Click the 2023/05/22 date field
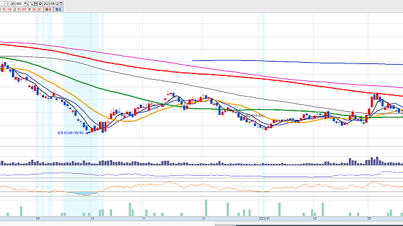This screenshot has width=403, height=226. pos(51,4)
